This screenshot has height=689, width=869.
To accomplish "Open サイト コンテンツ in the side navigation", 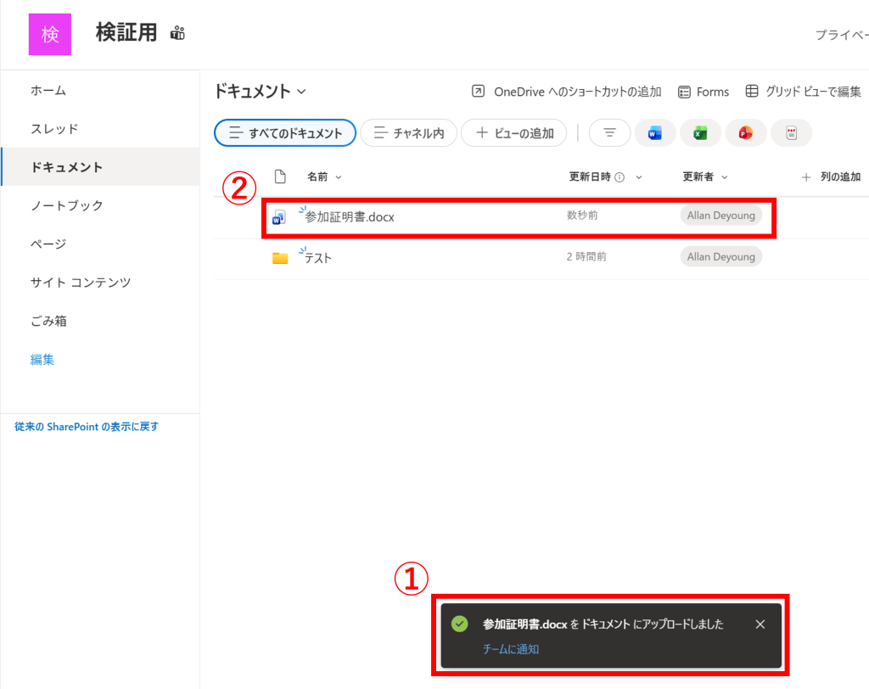I will tap(81, 283).
